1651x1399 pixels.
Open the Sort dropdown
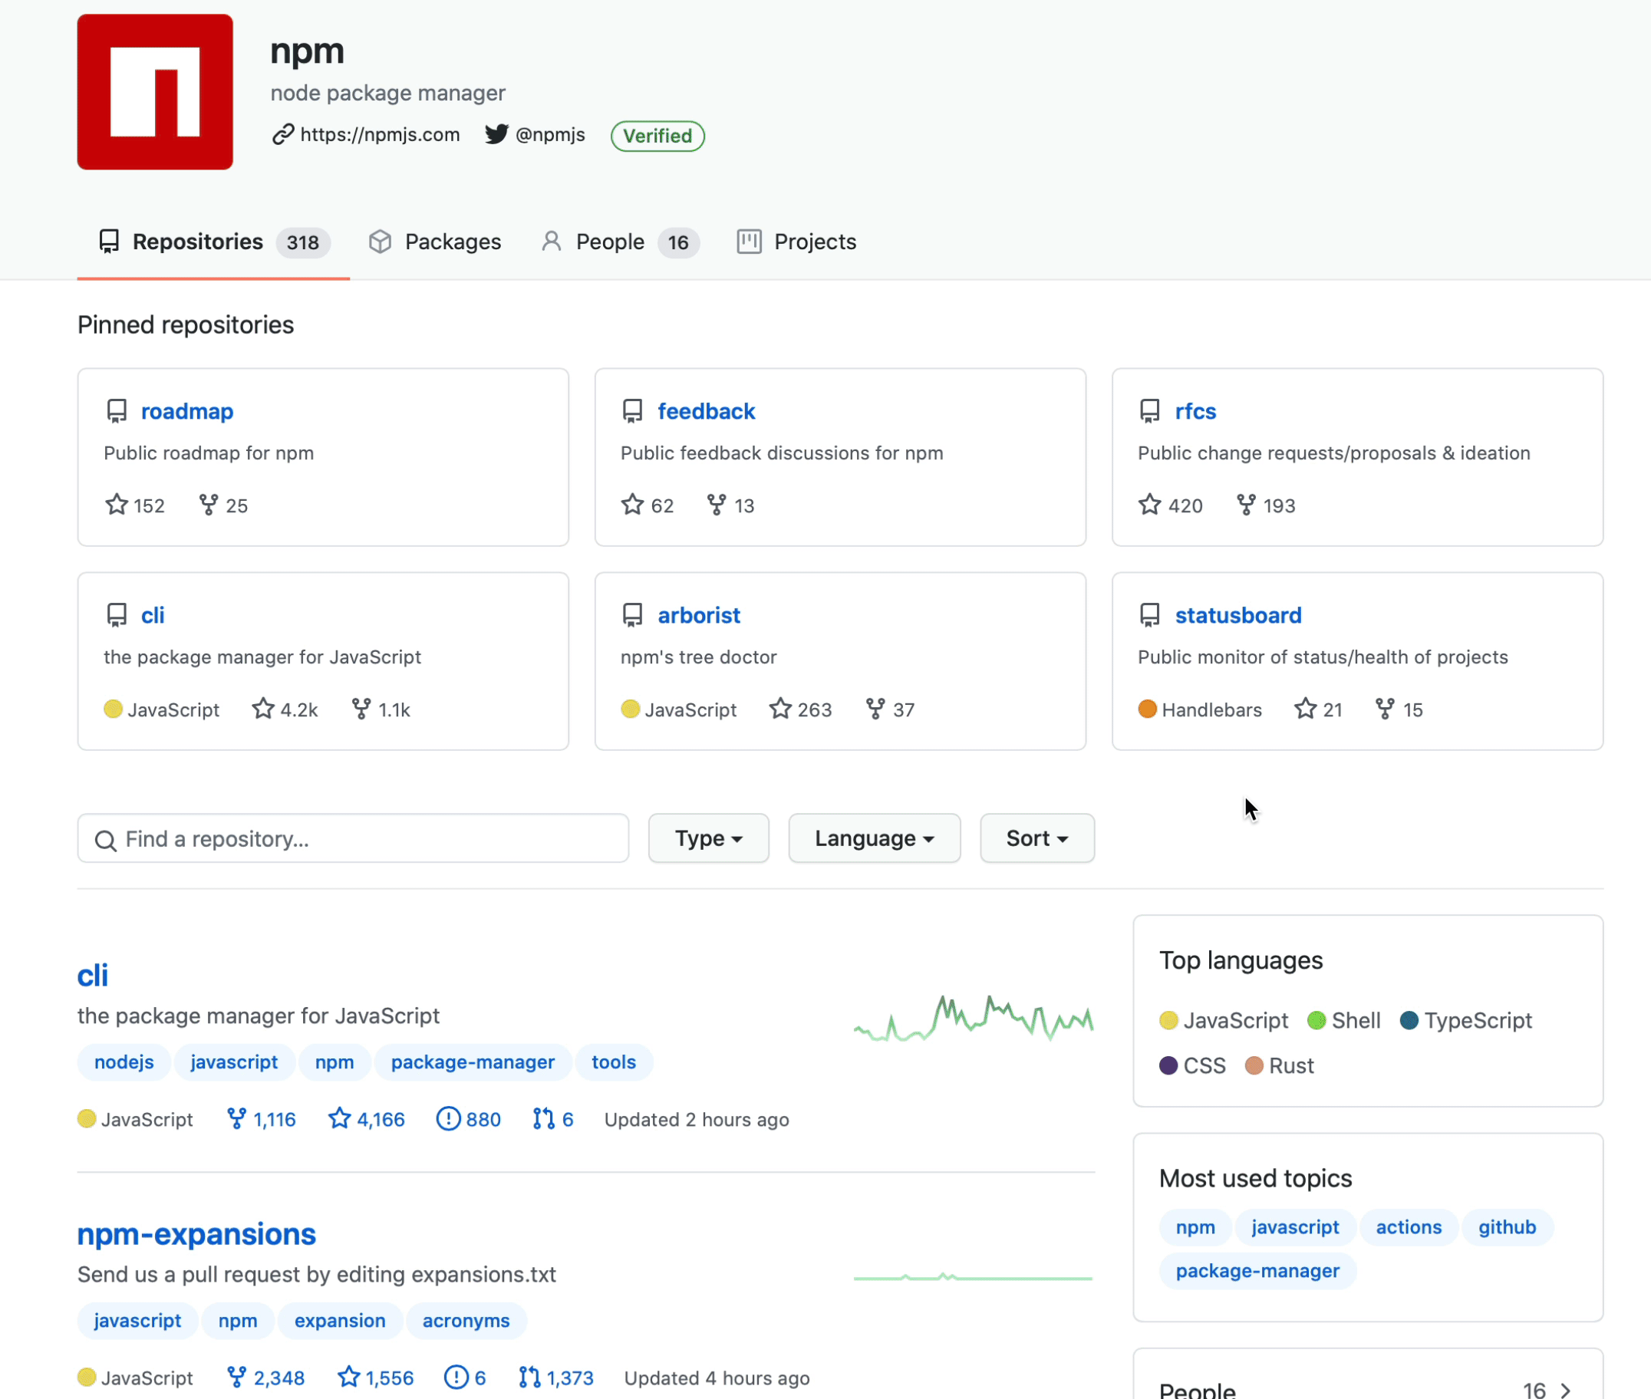click(1036, 838)
